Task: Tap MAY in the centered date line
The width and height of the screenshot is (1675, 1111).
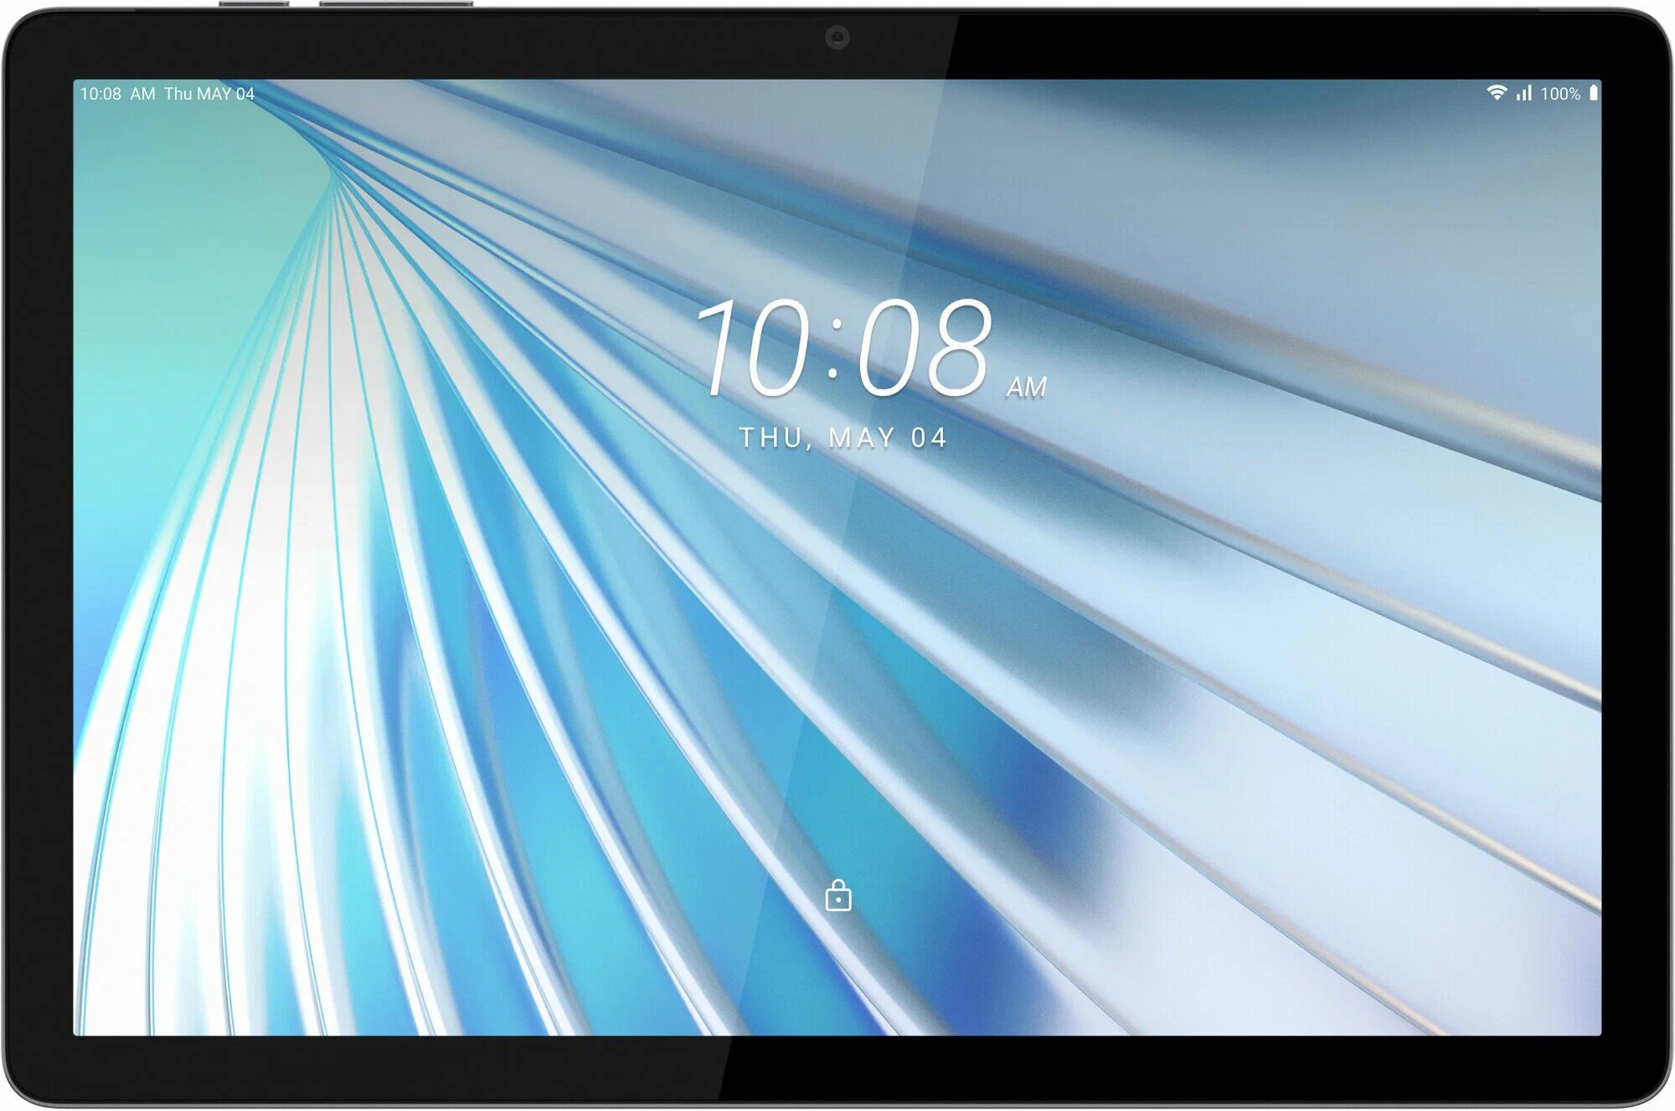Action: 862,437
